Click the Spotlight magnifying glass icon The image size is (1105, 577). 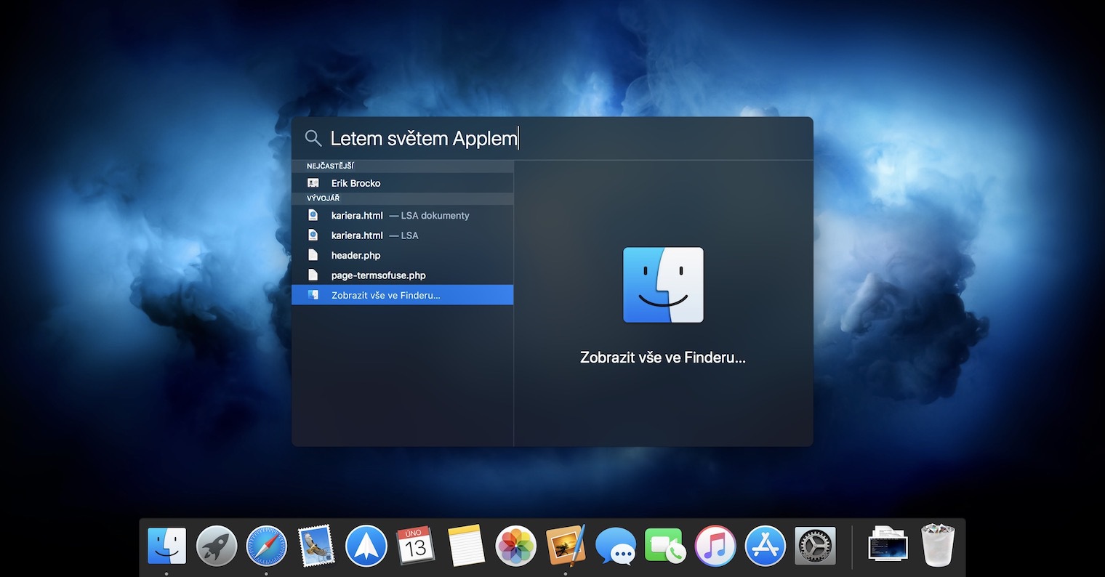click(313, 138)
